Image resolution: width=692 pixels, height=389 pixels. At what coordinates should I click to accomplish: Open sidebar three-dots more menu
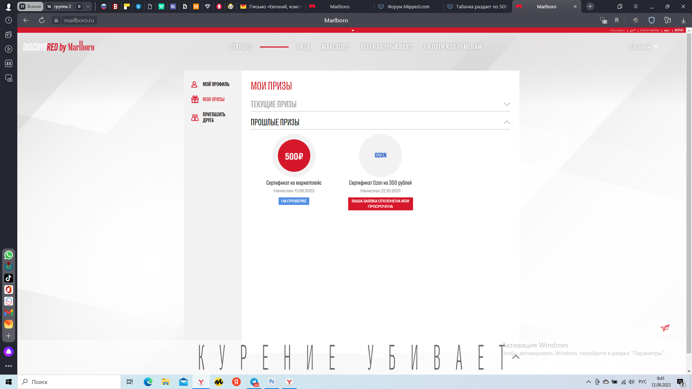[x=9, y=366]
